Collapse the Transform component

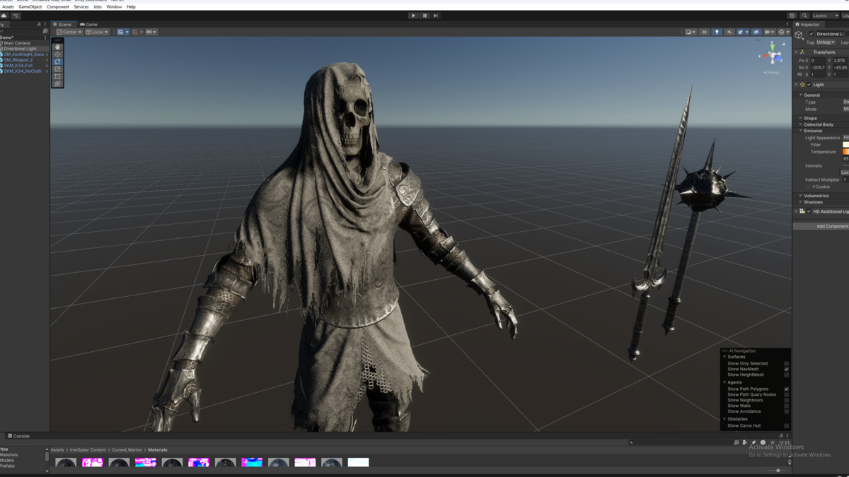point(796,52)
